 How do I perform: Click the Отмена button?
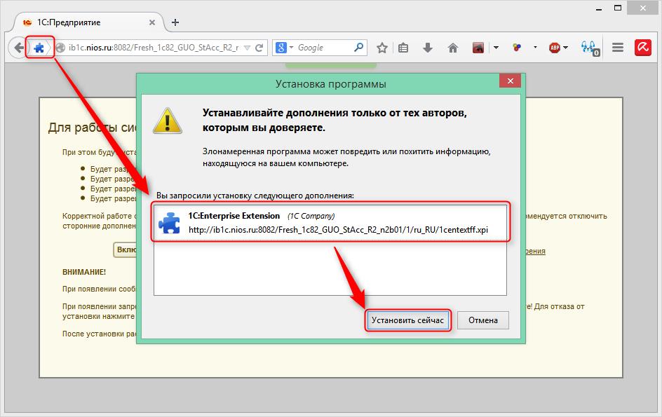(483, 320)
